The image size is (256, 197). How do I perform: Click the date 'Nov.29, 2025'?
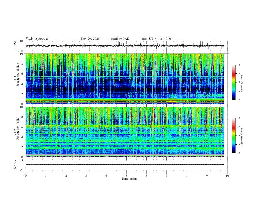[x=90, y=39]
